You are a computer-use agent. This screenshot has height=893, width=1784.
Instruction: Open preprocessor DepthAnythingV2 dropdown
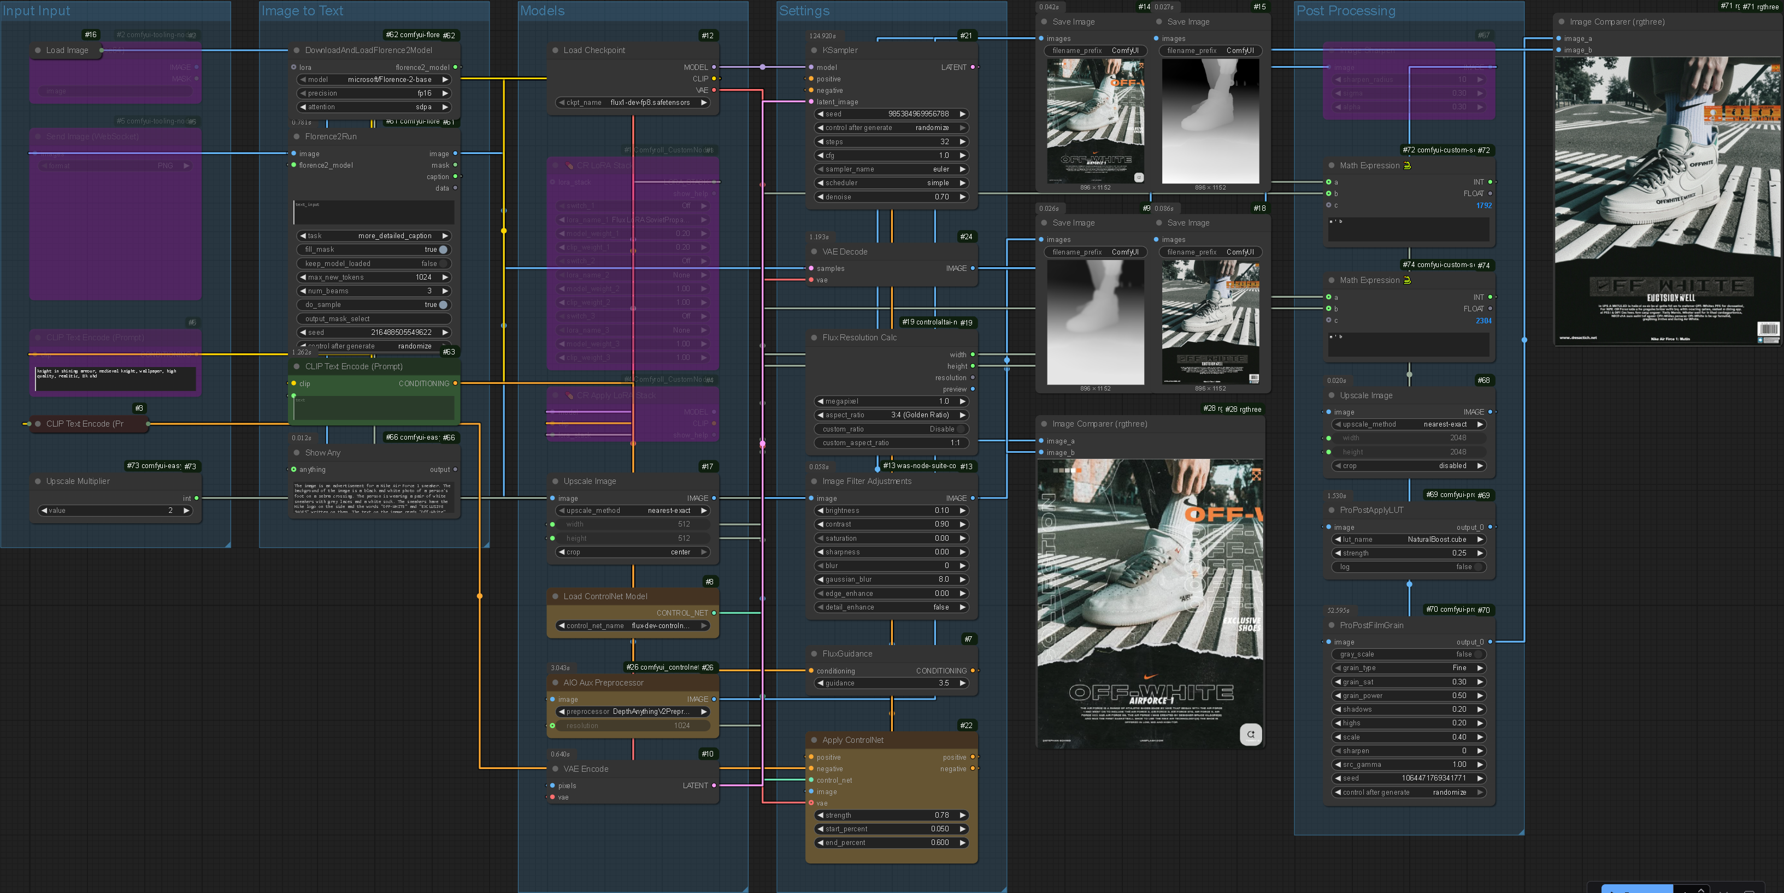[x=632, y=712]
